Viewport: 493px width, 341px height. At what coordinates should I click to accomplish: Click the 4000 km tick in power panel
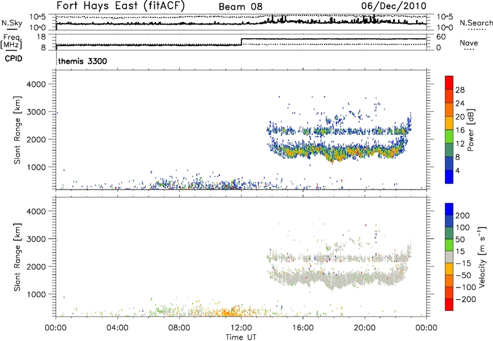coord(36,84)
